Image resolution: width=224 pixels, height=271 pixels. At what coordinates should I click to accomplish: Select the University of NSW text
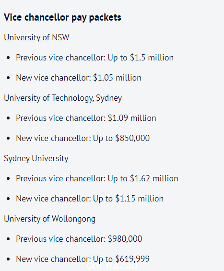tap(36, 37)
